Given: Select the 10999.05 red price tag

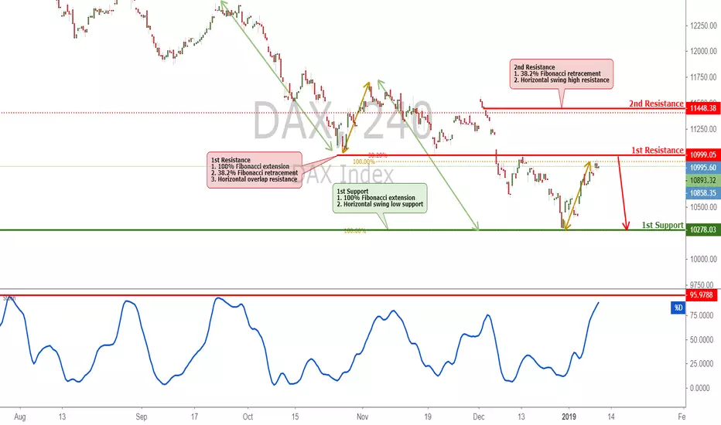Looking at the screenshot, I should click(702, 155).
